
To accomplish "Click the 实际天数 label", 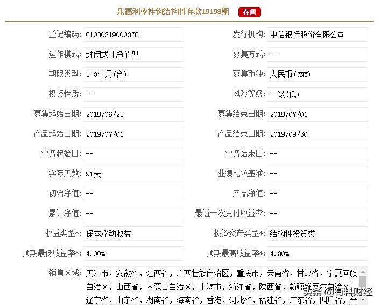I will point(65,174).
